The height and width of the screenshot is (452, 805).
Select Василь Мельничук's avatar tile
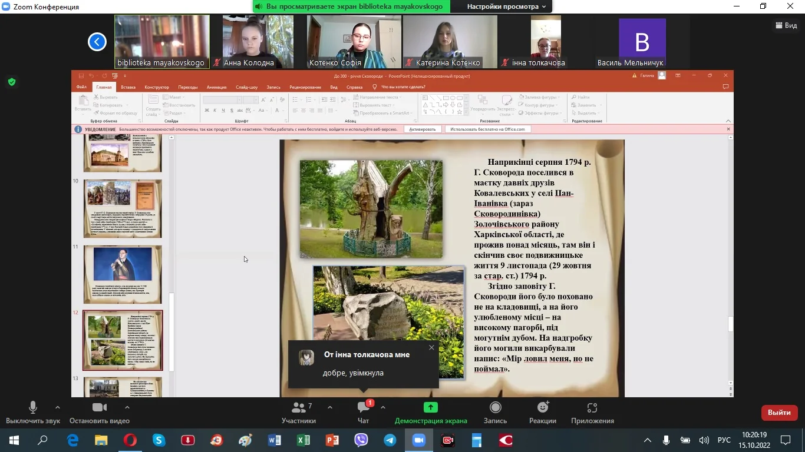click(642, 42)
